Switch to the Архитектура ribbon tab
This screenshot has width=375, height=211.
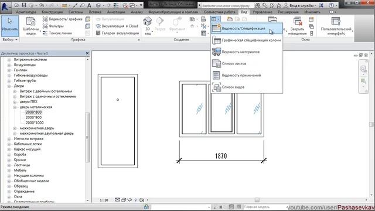(26, 12)
